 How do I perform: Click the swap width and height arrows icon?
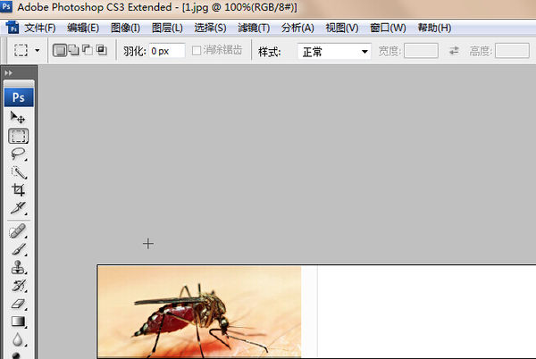pos(454,51)
